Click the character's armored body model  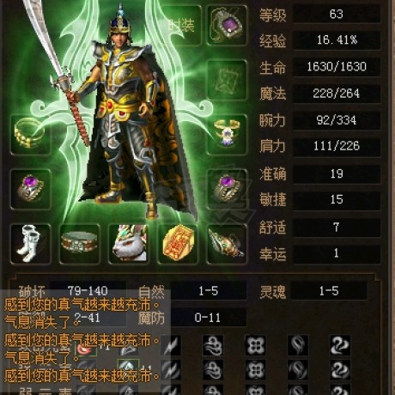[x=130, y=120]
